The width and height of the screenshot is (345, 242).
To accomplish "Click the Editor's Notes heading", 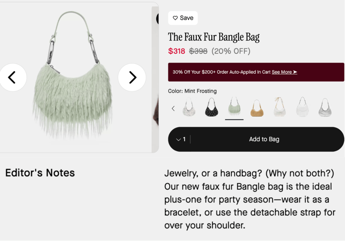I will tap(40, 173).
